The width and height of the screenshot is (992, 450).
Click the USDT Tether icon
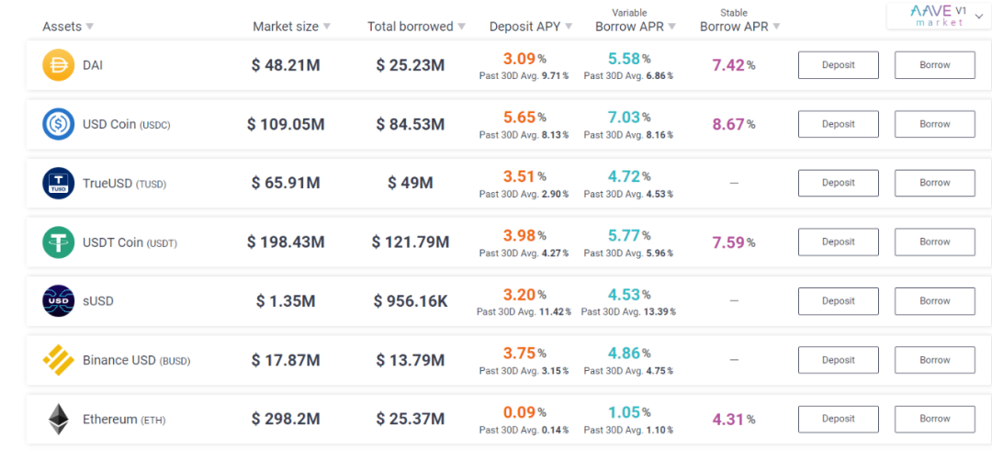tap(58, 242)
